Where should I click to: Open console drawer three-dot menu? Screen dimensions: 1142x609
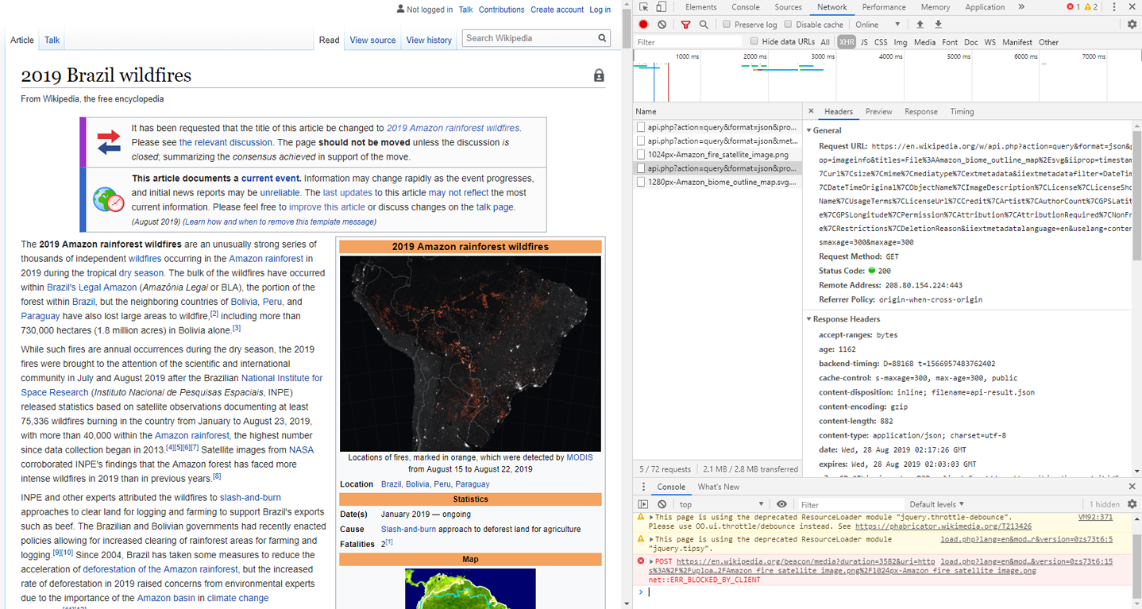pos(644,487)
